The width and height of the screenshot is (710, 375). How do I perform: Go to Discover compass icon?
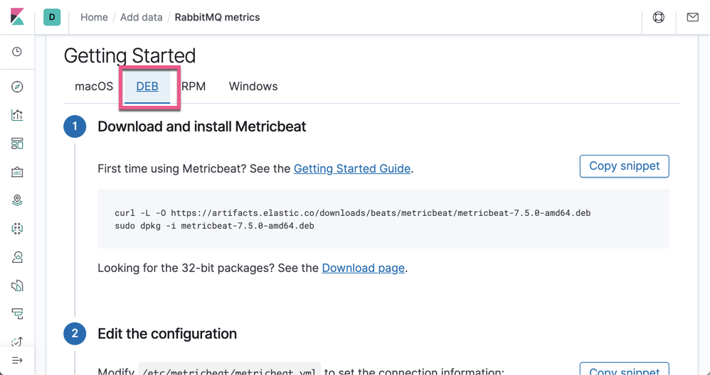(17, 87)
